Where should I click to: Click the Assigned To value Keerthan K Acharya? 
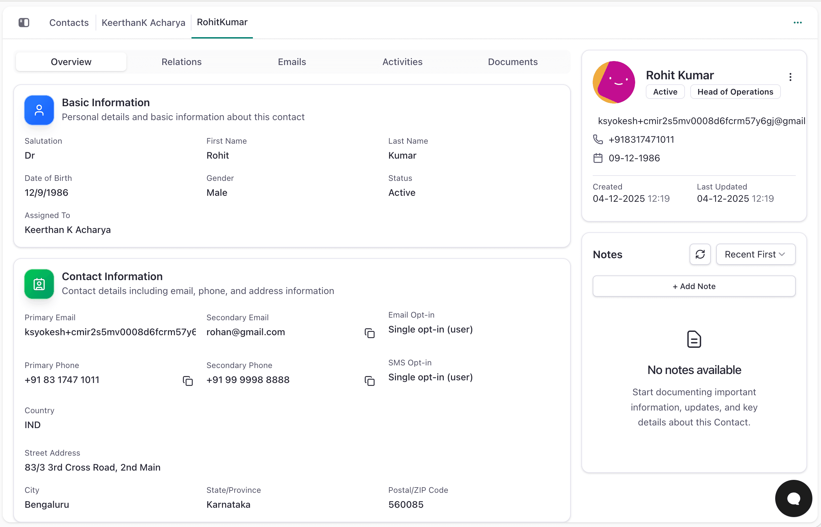68,230
